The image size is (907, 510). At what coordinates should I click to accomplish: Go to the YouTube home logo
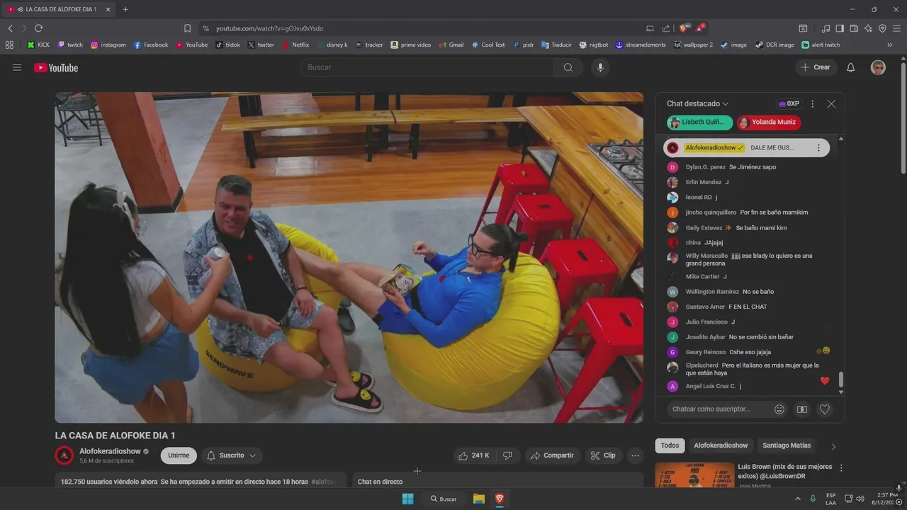(56, 68)
